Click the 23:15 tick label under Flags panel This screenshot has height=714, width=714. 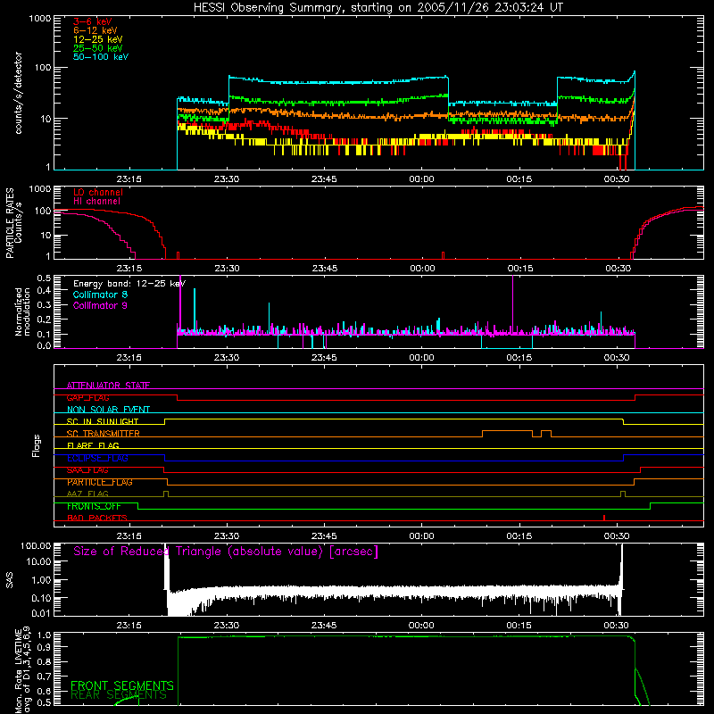pyautogui.click(x=129, y=536)
